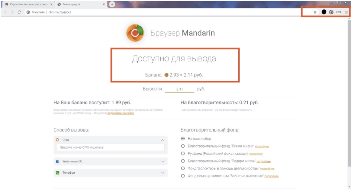Bookmark this page with the star icon
This screenshot has height=191, width=353.
315,12
